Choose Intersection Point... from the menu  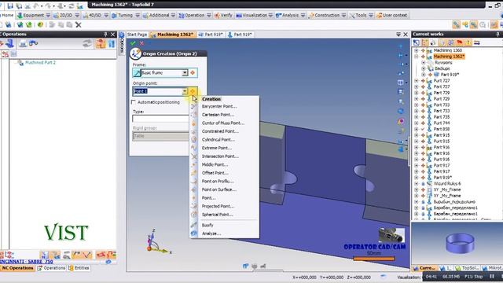(220, 156)
